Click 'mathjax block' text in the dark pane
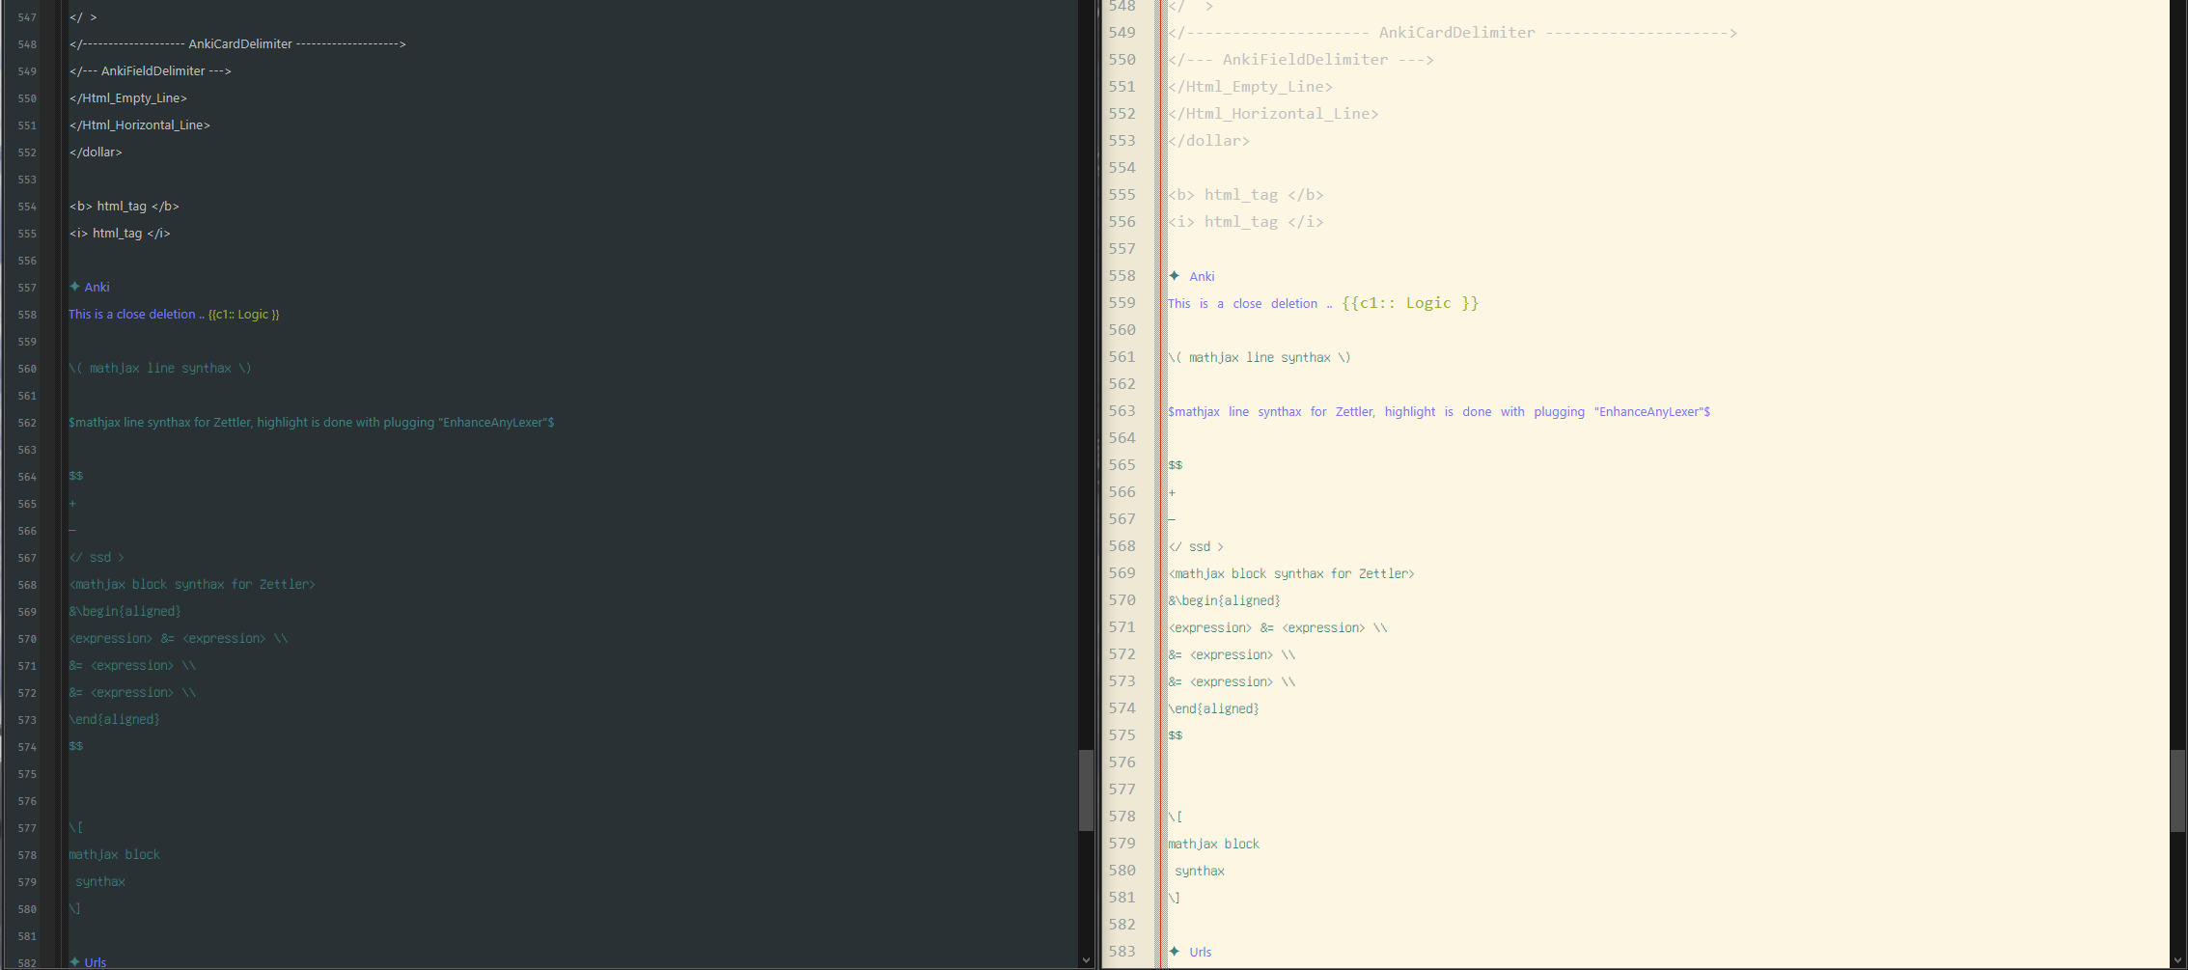The height and width of the screenshot is (970, 2188). [114, 855]
